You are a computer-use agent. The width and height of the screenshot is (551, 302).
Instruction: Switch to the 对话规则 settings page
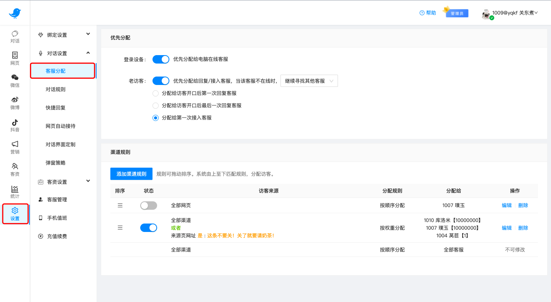(x=56, y=89)
